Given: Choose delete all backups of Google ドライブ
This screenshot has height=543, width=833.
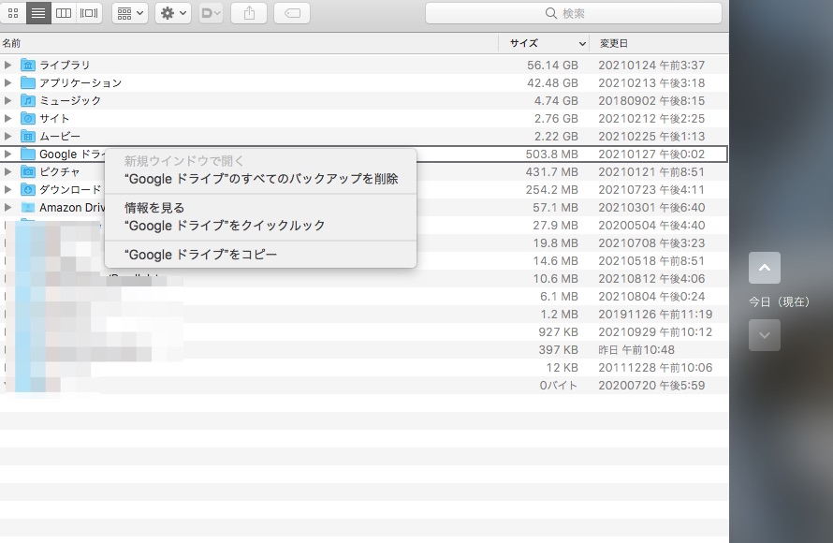Looking at the screenshot, I should [x=260, y=179].
